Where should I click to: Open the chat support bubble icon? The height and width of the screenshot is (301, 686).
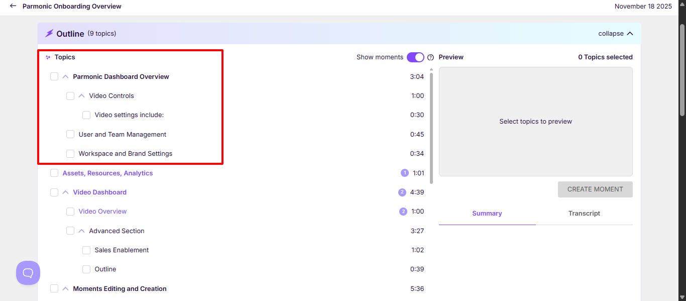tap(28, 273)
